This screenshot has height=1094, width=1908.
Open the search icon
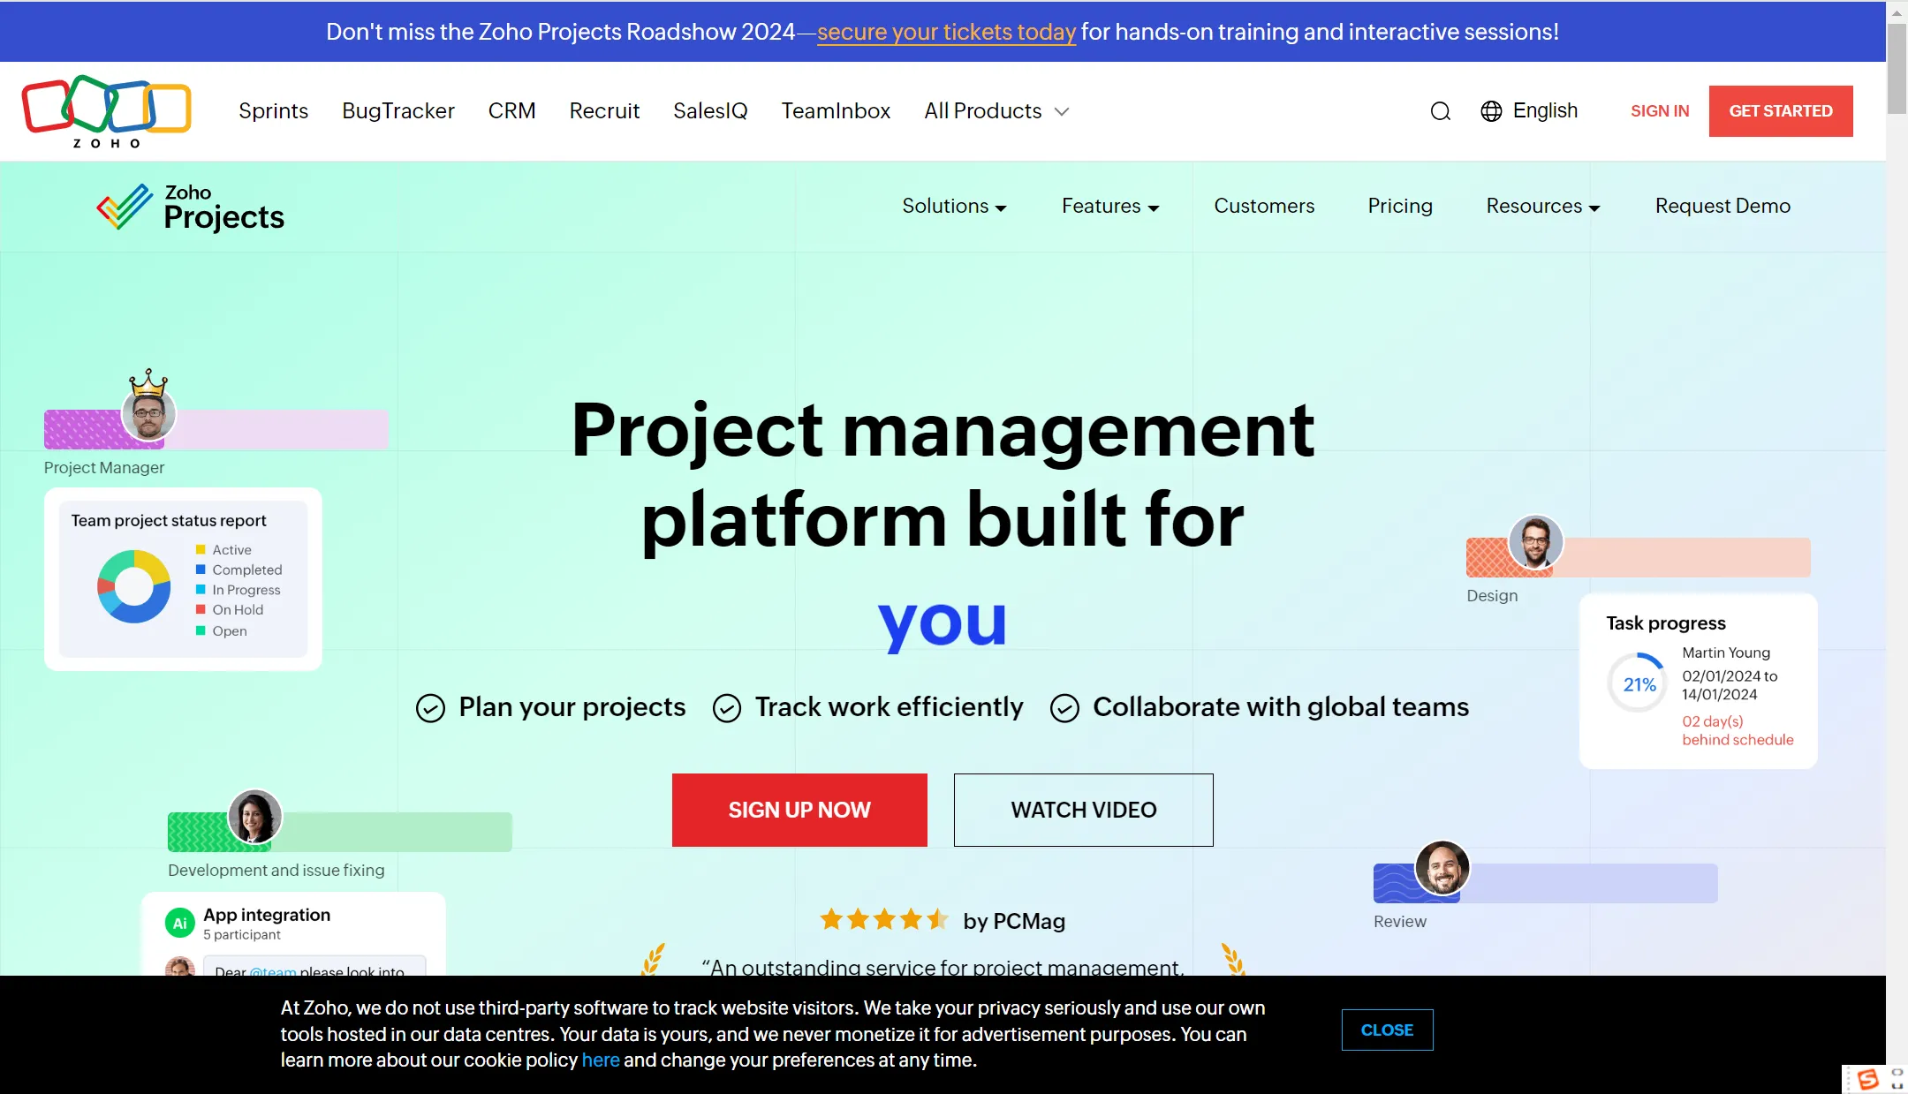(1439, 111)
